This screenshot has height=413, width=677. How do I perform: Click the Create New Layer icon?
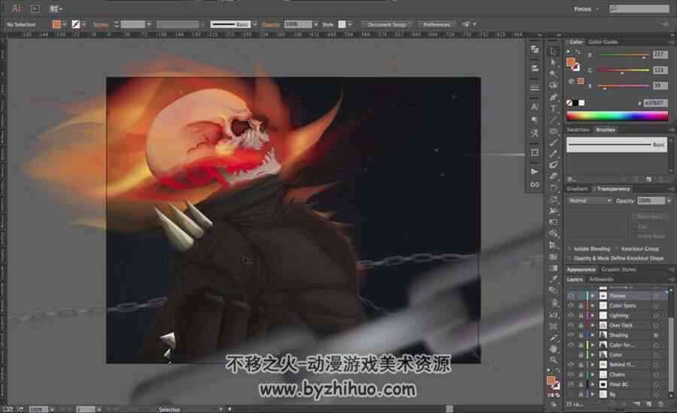[648, 405]
